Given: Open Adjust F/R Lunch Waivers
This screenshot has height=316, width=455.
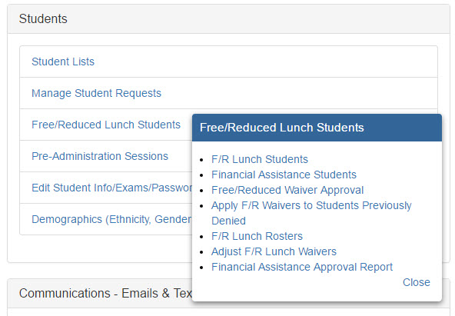Looking at the screenshot, I should point(274,251).
